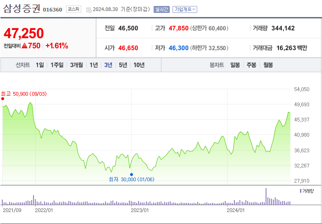Click the 36,623 y-axis label
Image resolution: width=322 pixels, height=224 pixels.
(x=302, y=150)
